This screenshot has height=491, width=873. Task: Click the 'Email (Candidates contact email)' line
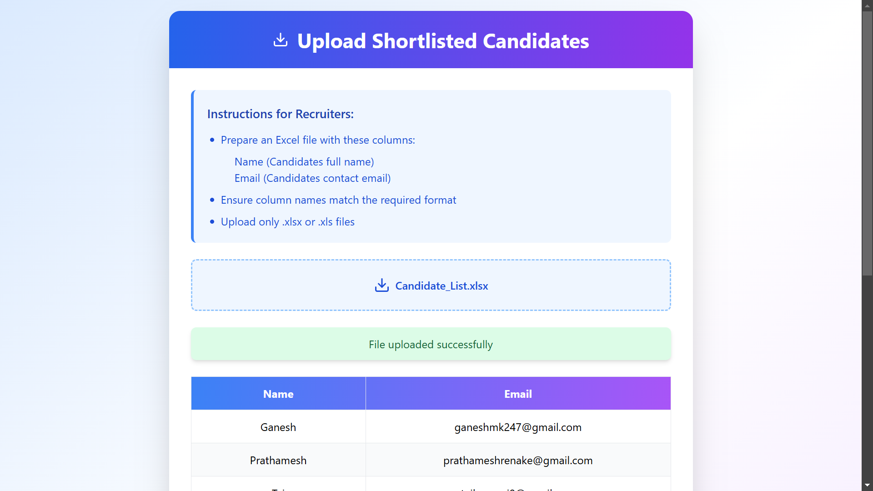coord(312,178)
